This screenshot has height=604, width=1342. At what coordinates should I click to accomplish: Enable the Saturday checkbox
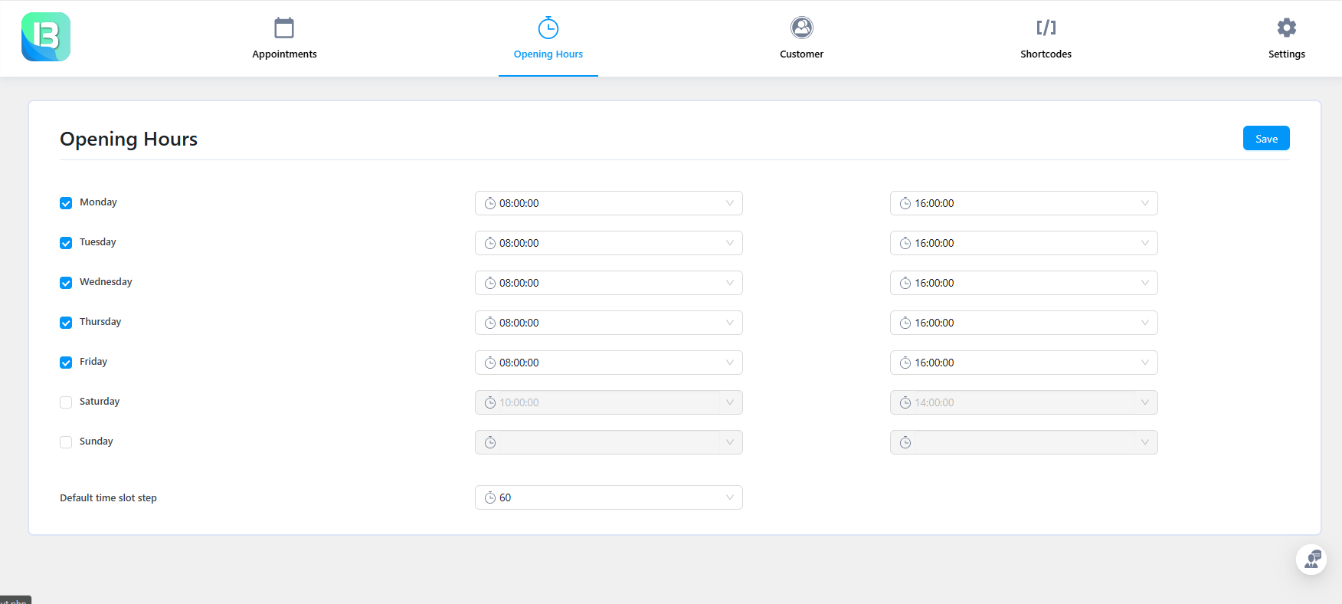click(66, 402)
